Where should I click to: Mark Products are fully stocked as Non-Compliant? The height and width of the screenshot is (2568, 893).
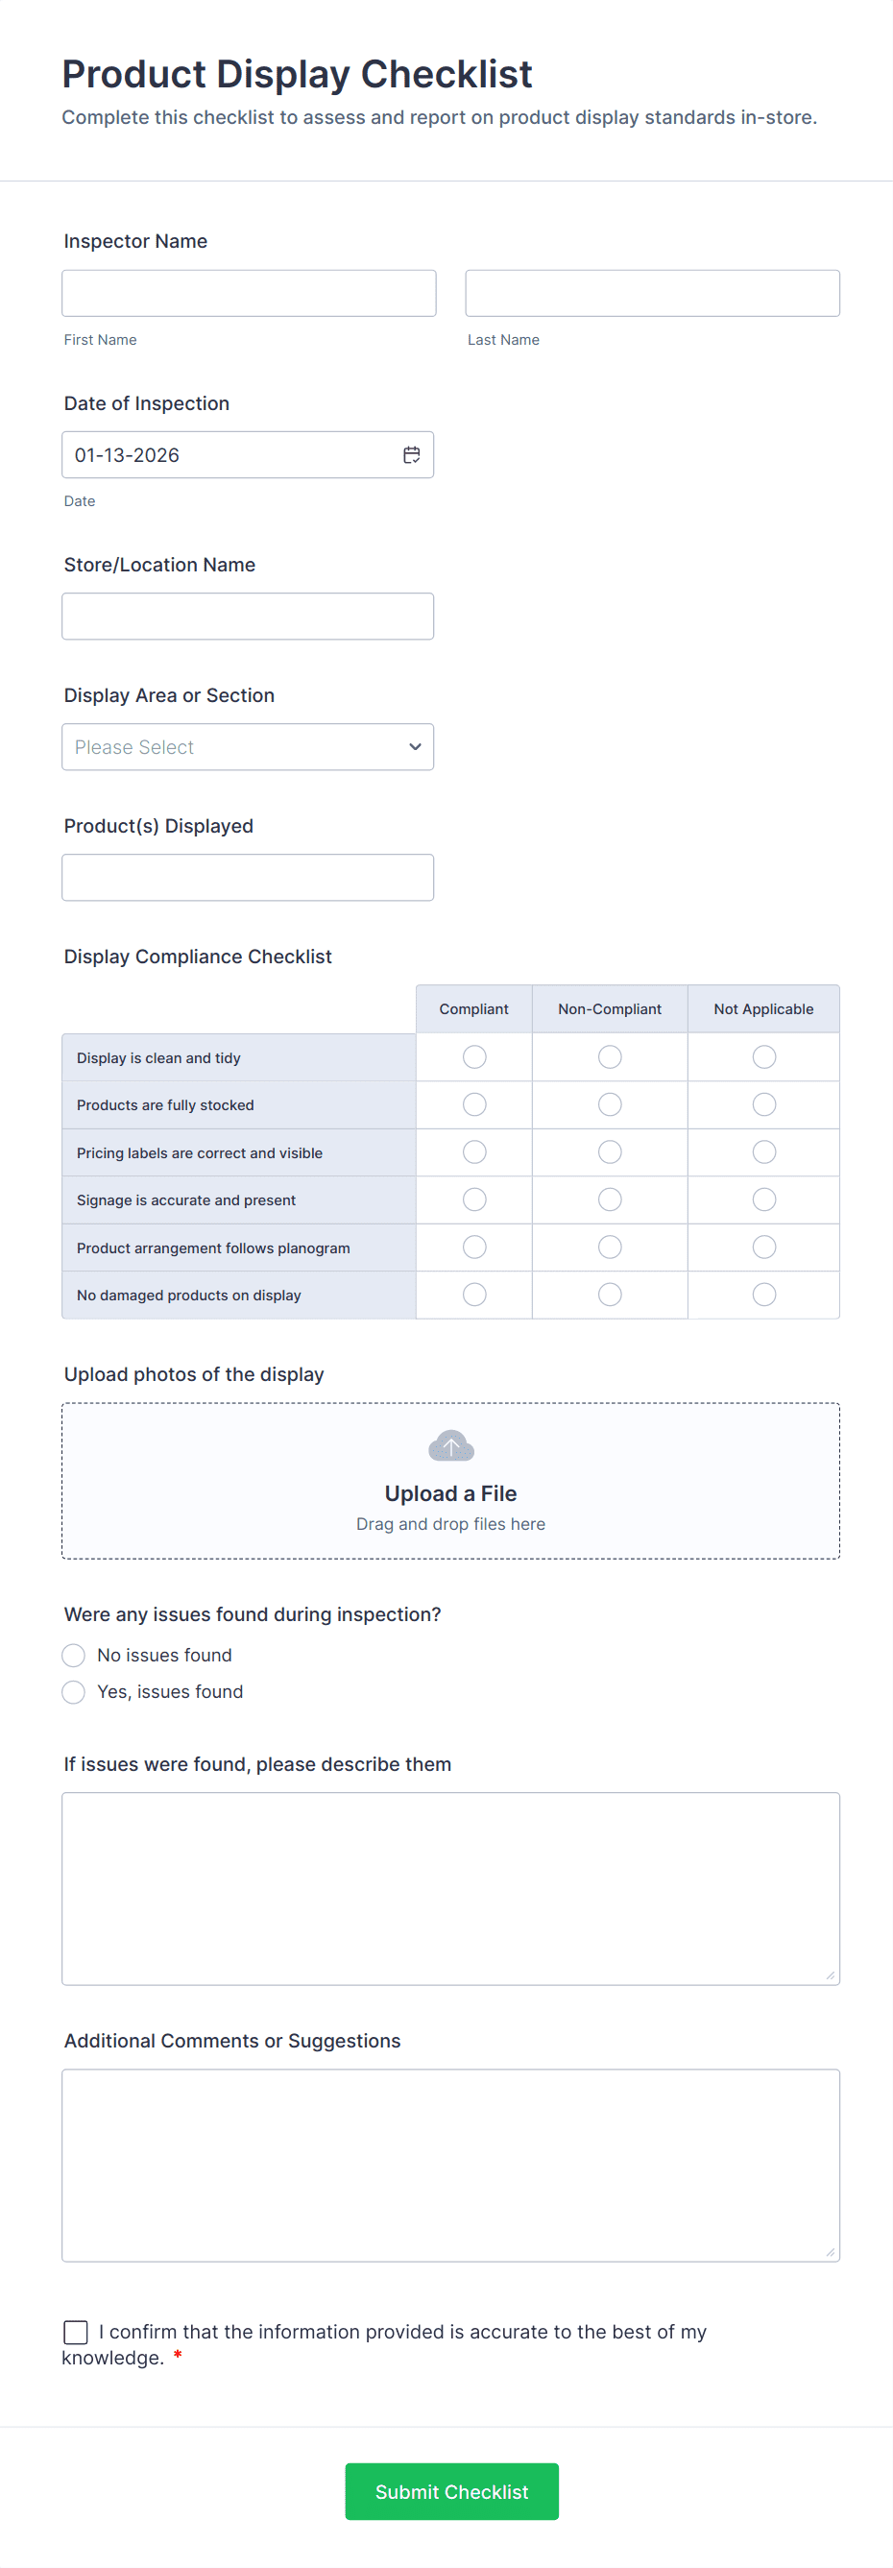click(x=610, y=1104)
